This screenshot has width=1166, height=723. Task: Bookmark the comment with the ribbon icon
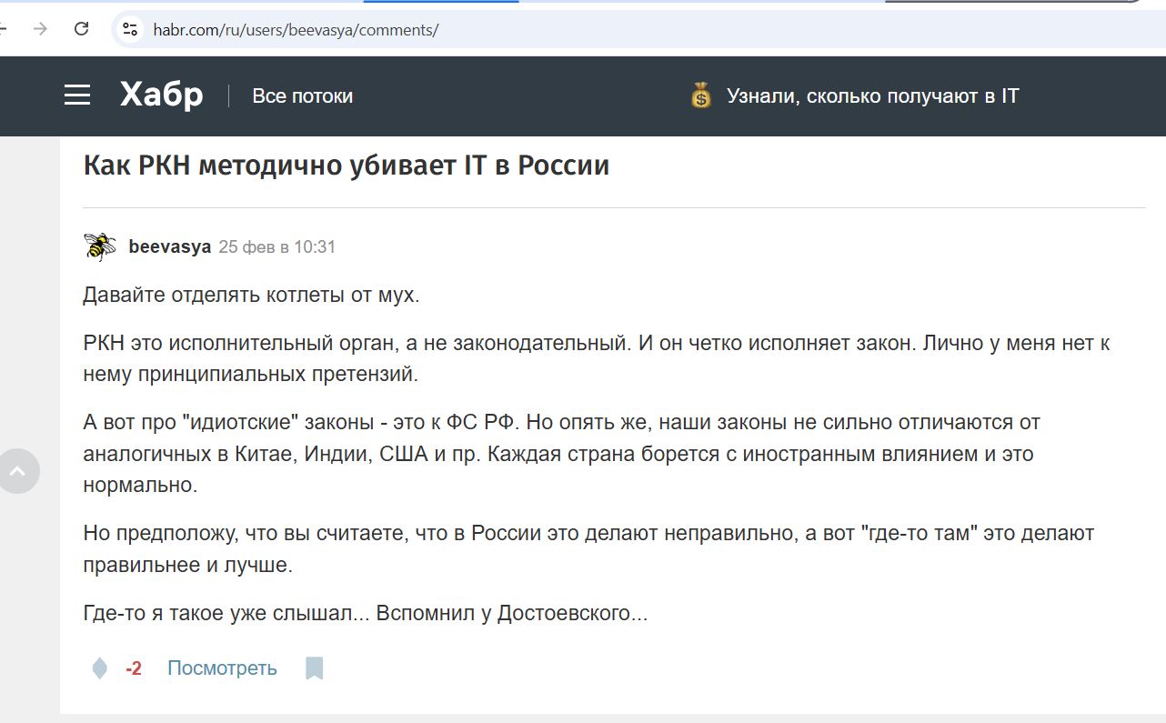[313, 667]
